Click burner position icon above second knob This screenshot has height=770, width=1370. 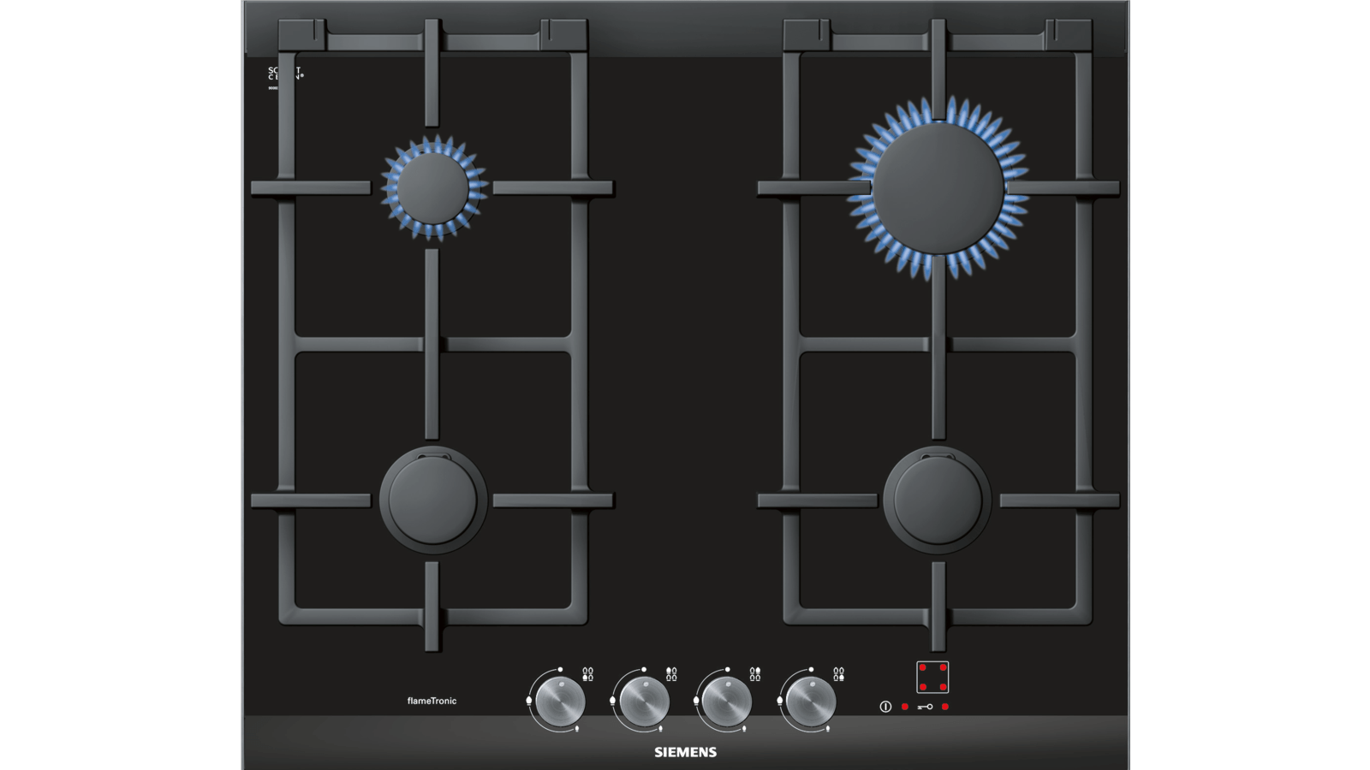click(671, 674)
